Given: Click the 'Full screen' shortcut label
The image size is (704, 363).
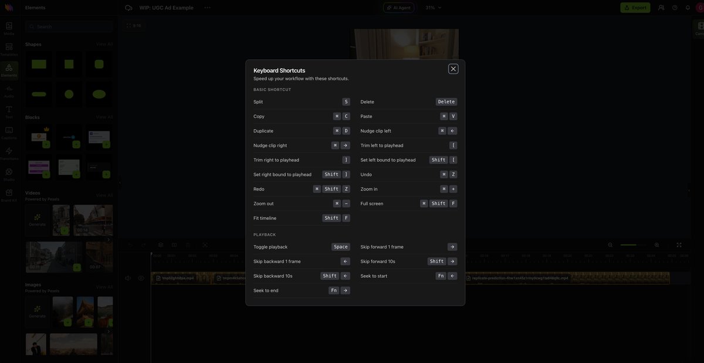Looking at the screenshot, I should (372, 203).
